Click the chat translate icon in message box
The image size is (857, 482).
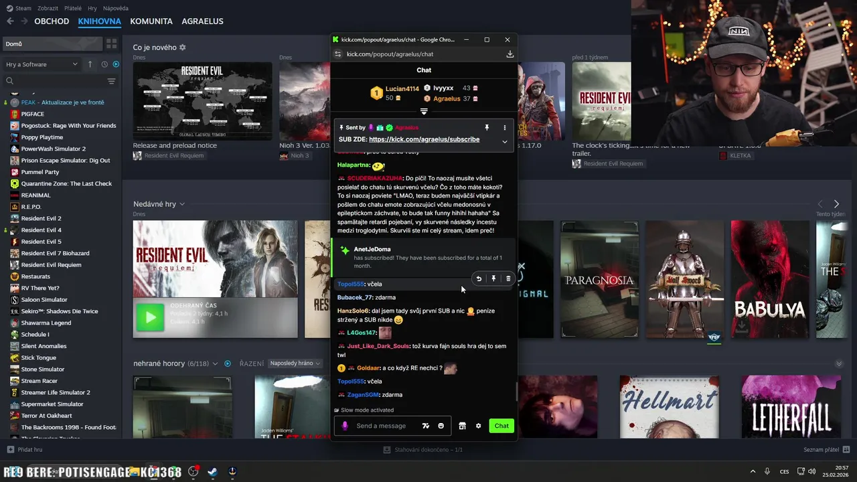(x=426, y=426)
